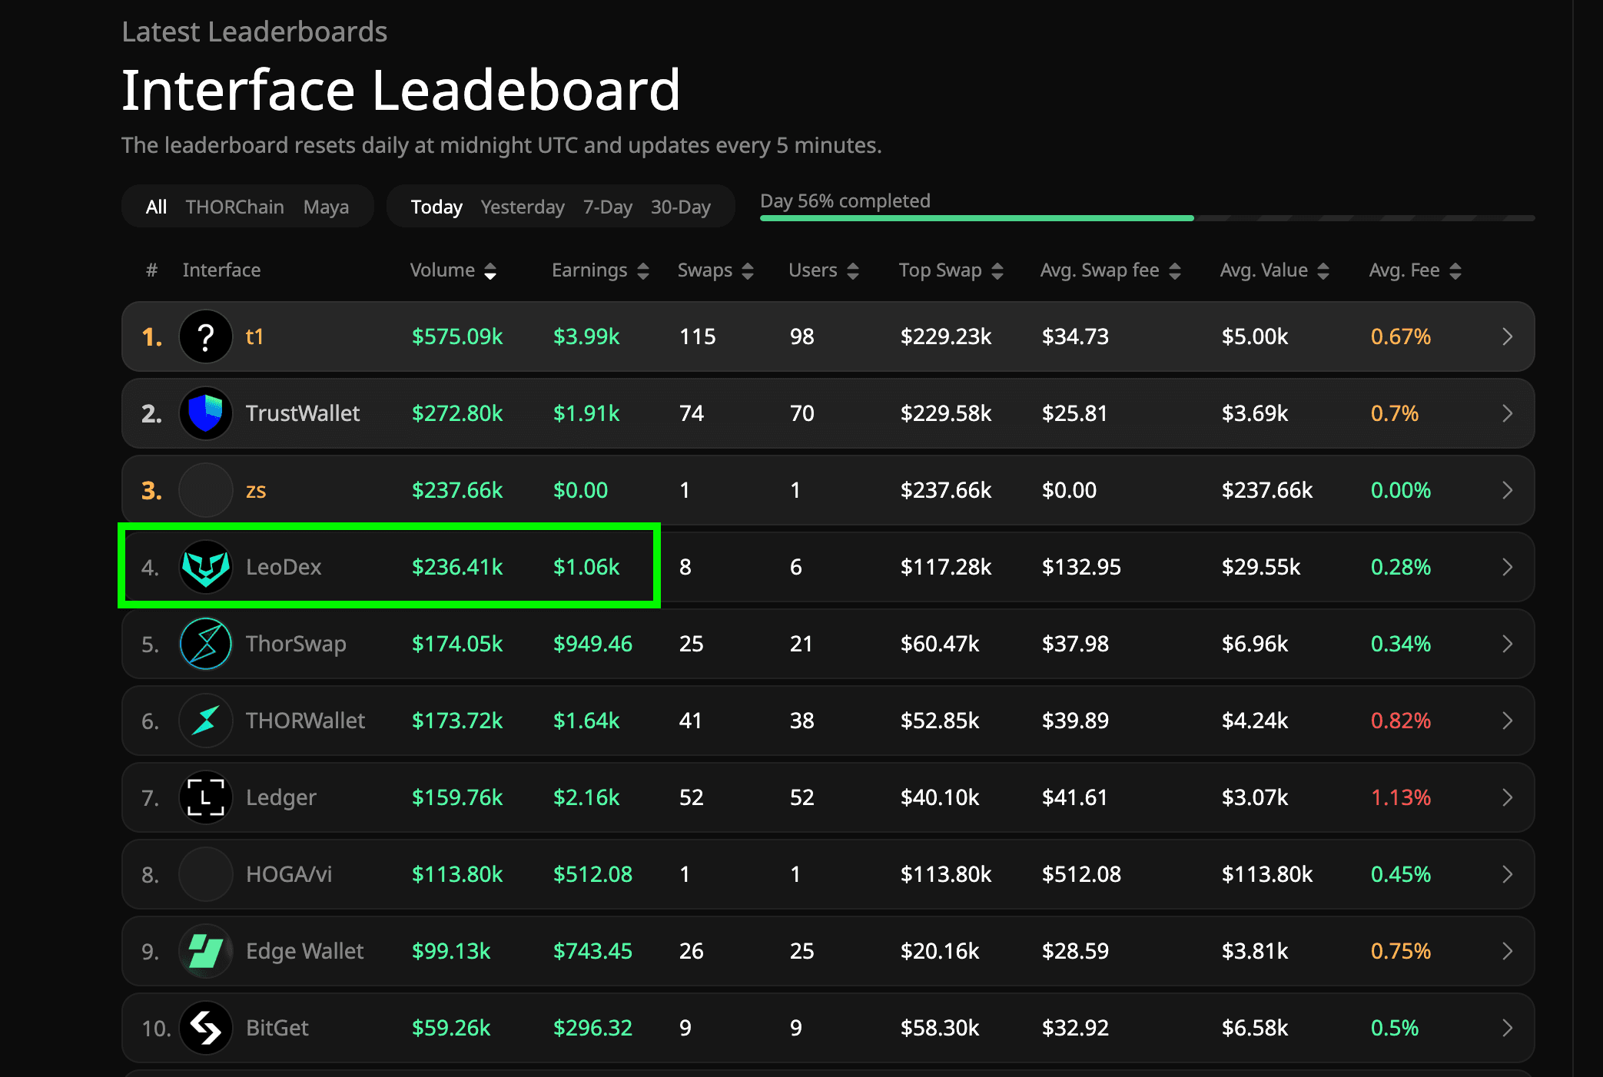Expand the Ledger row chevron

pos(1507,797)
